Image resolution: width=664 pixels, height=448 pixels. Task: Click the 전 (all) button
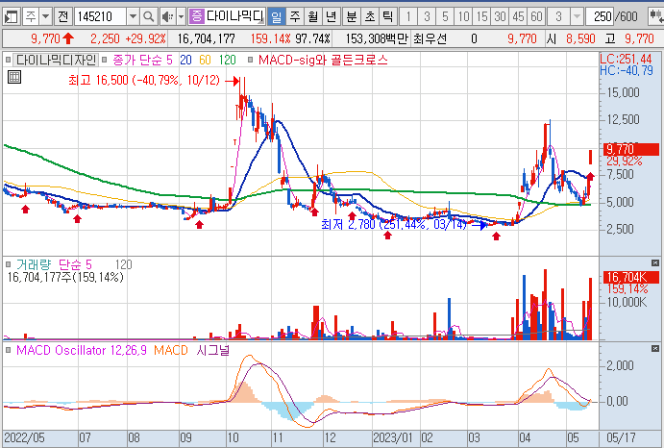pyautogui.click(x=63, y=17)
